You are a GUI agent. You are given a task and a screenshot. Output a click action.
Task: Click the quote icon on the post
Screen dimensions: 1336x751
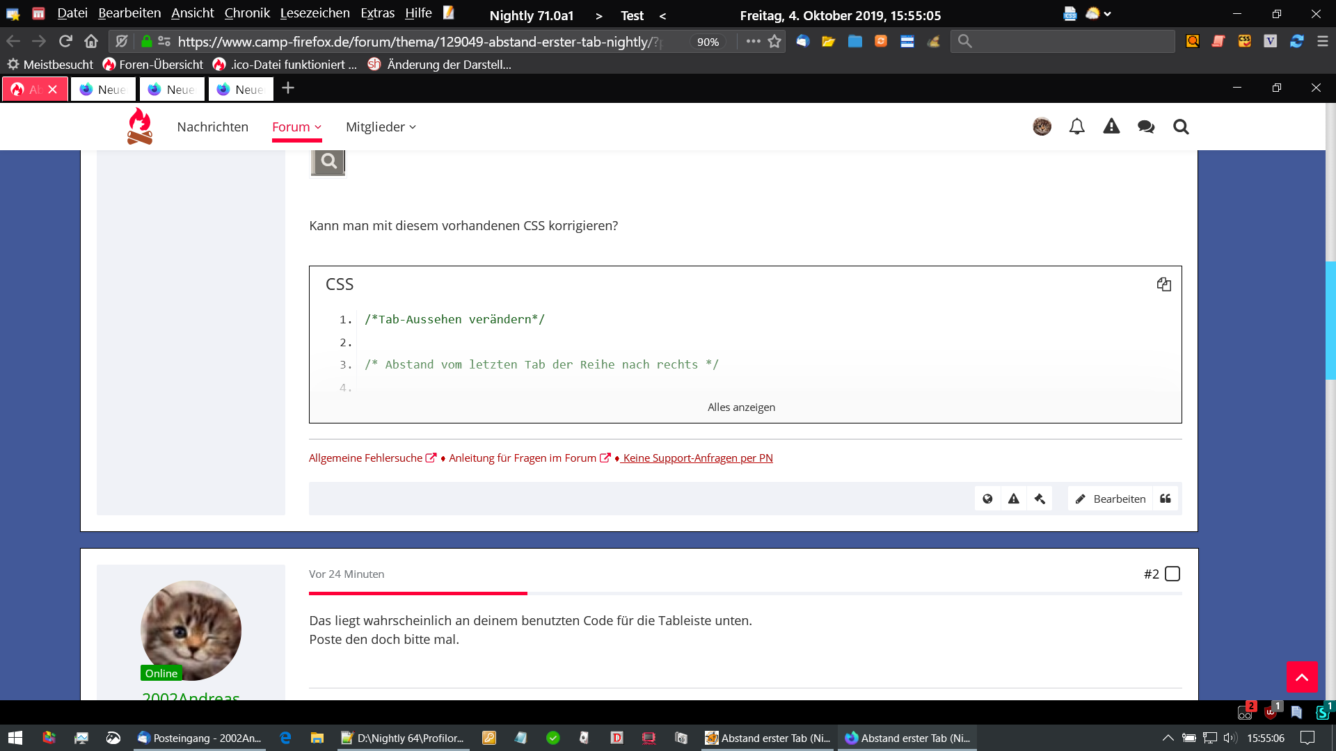1166,499
